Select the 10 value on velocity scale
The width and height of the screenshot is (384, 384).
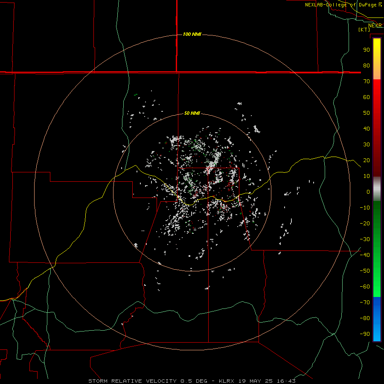[x=367, y=176]
